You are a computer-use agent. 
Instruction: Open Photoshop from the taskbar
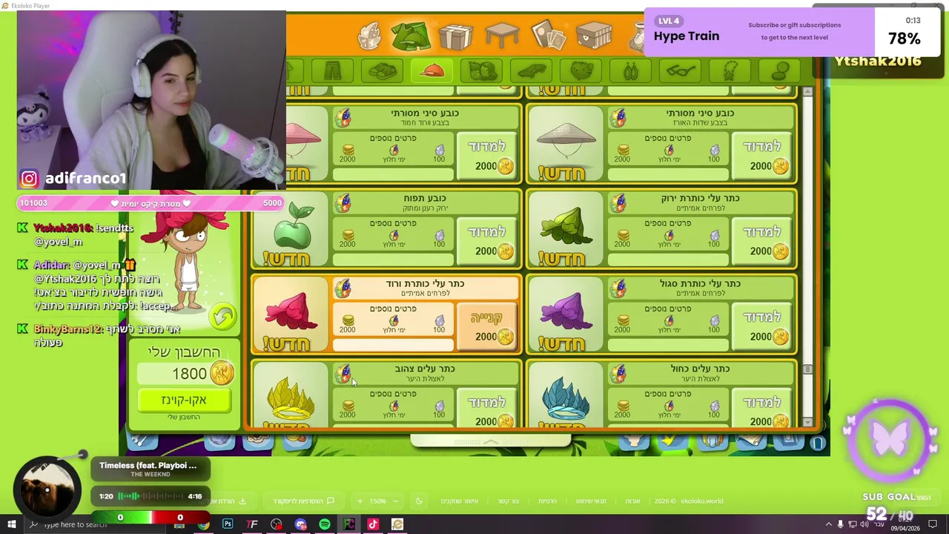click(x=228, y=524)
